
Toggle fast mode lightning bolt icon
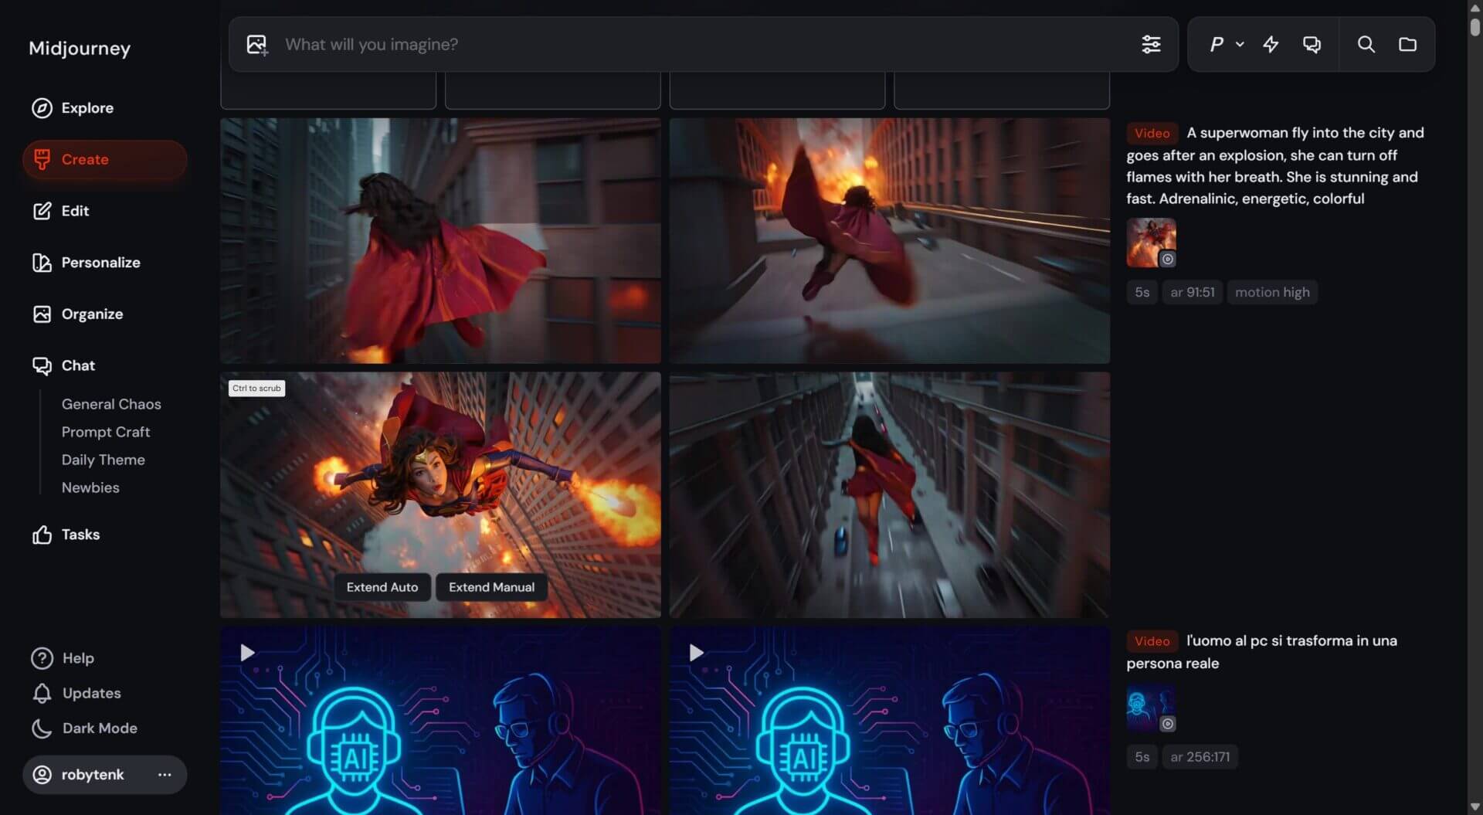pos(1271,45)
